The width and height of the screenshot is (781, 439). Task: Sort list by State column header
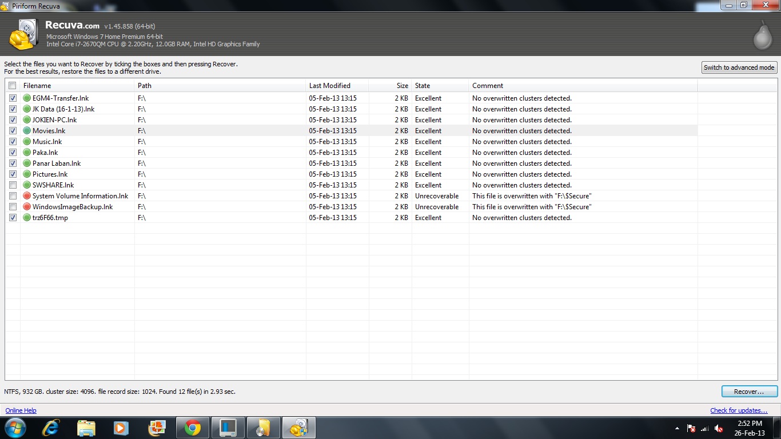(440, 86)
